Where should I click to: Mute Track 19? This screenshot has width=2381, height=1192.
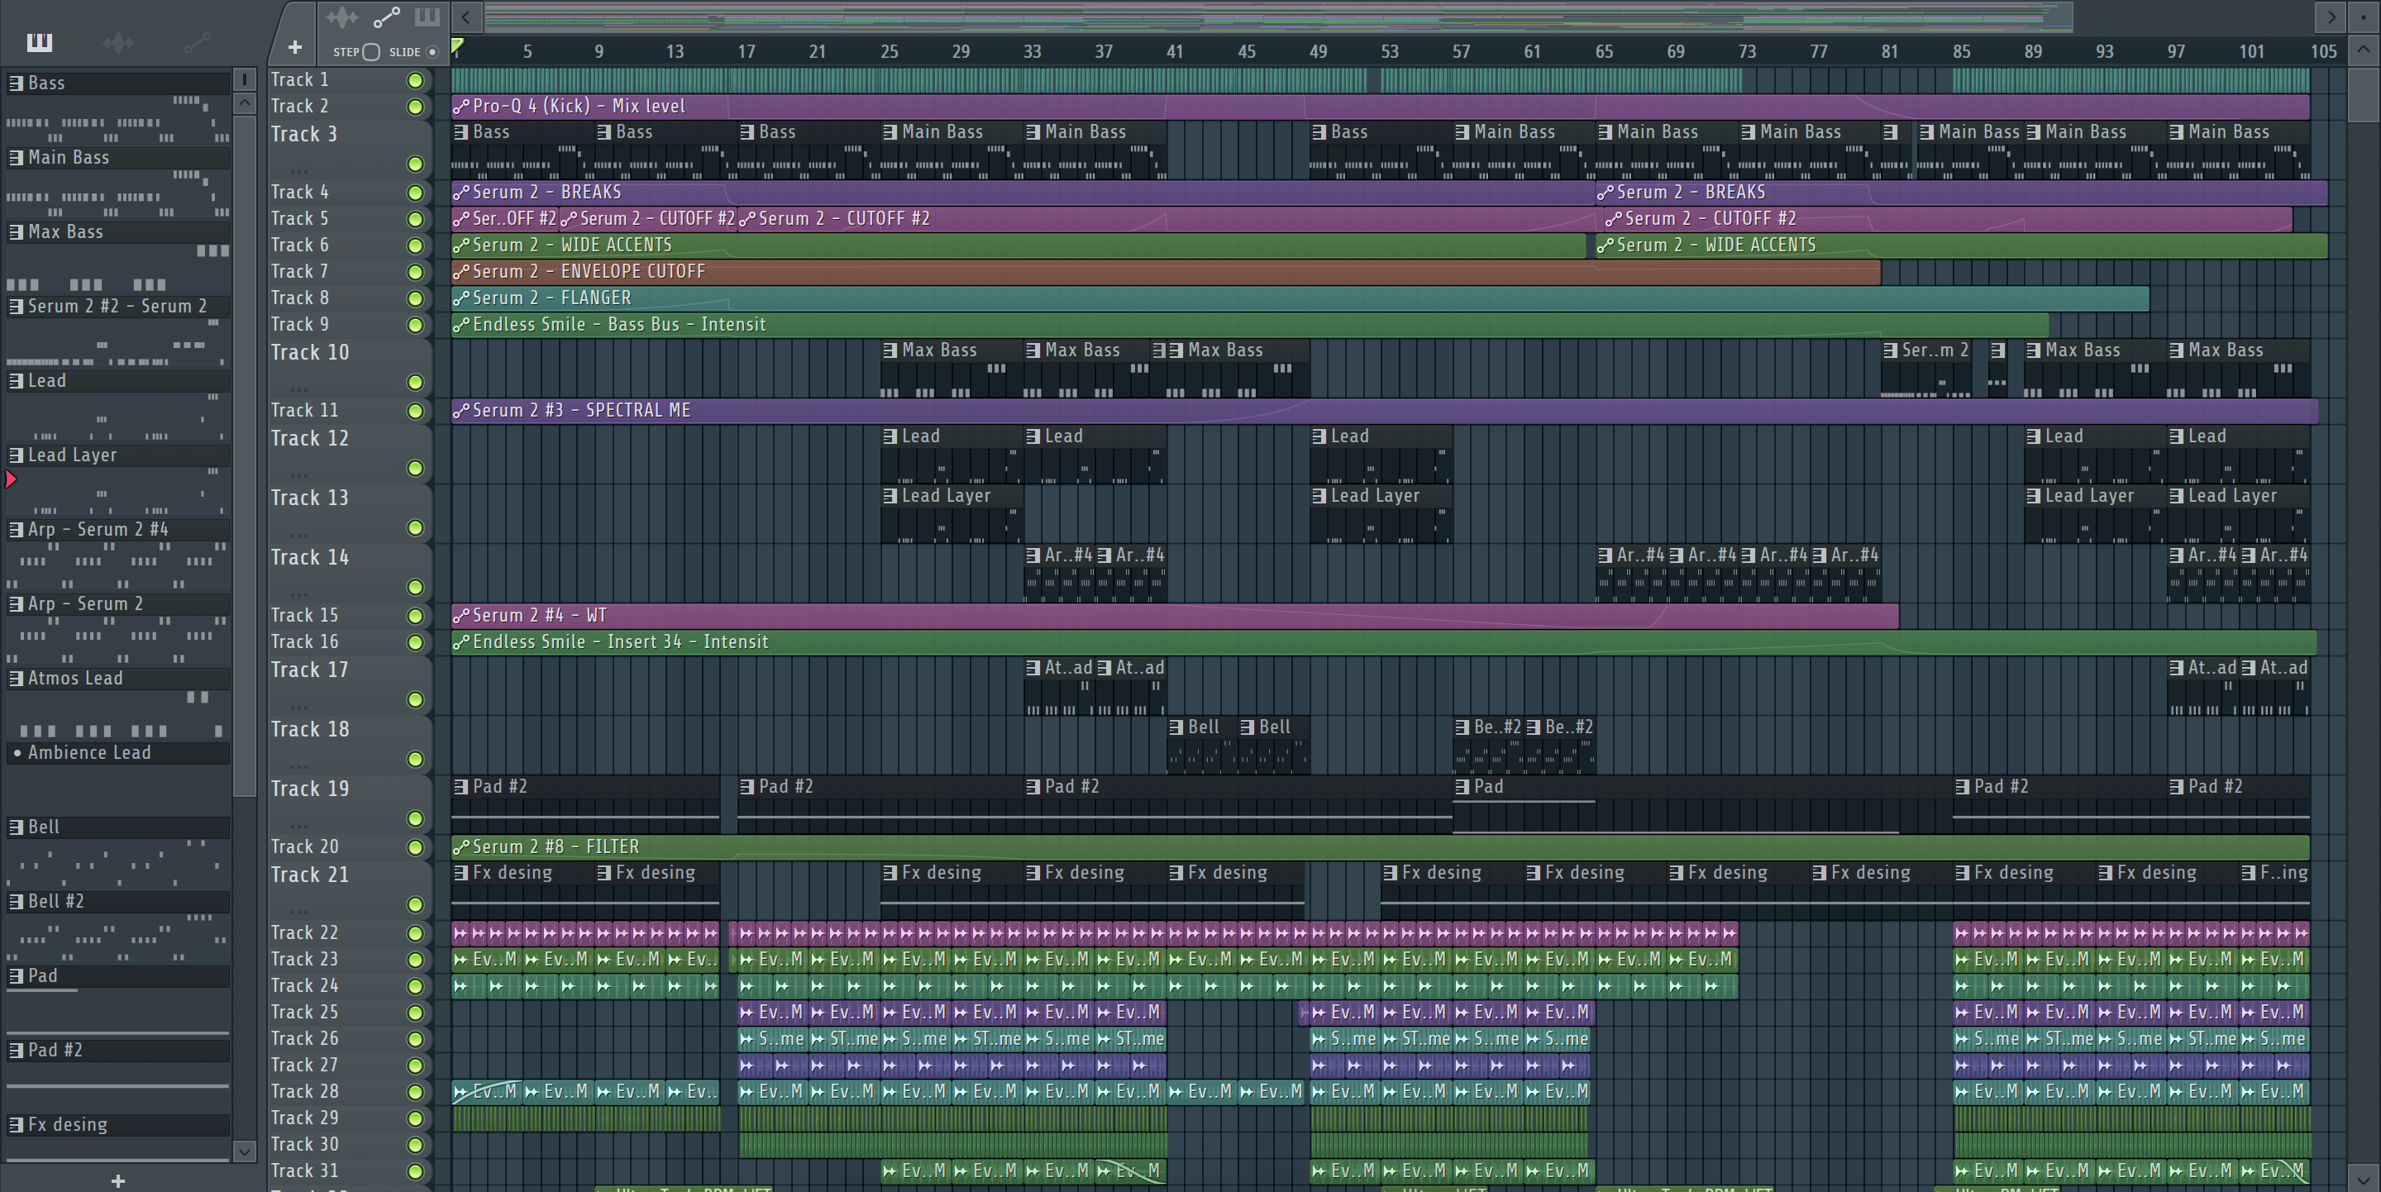(x=415, y=820)
